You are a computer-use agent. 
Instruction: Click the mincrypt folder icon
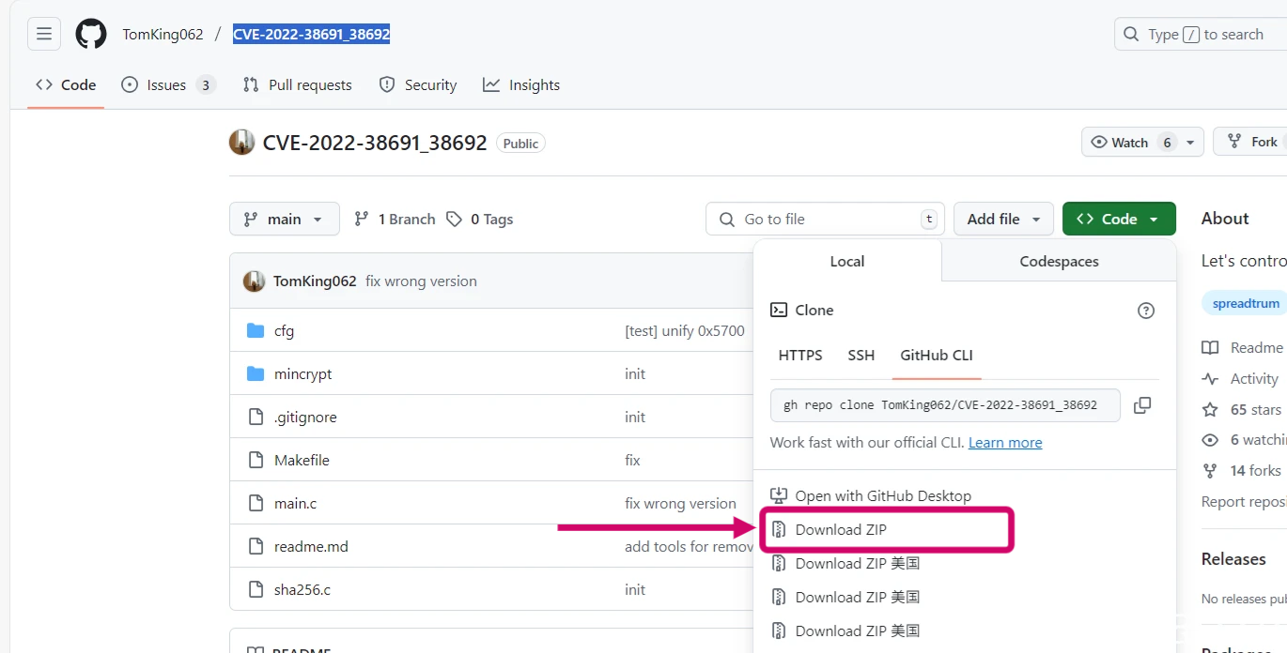(x=256, y=373)
